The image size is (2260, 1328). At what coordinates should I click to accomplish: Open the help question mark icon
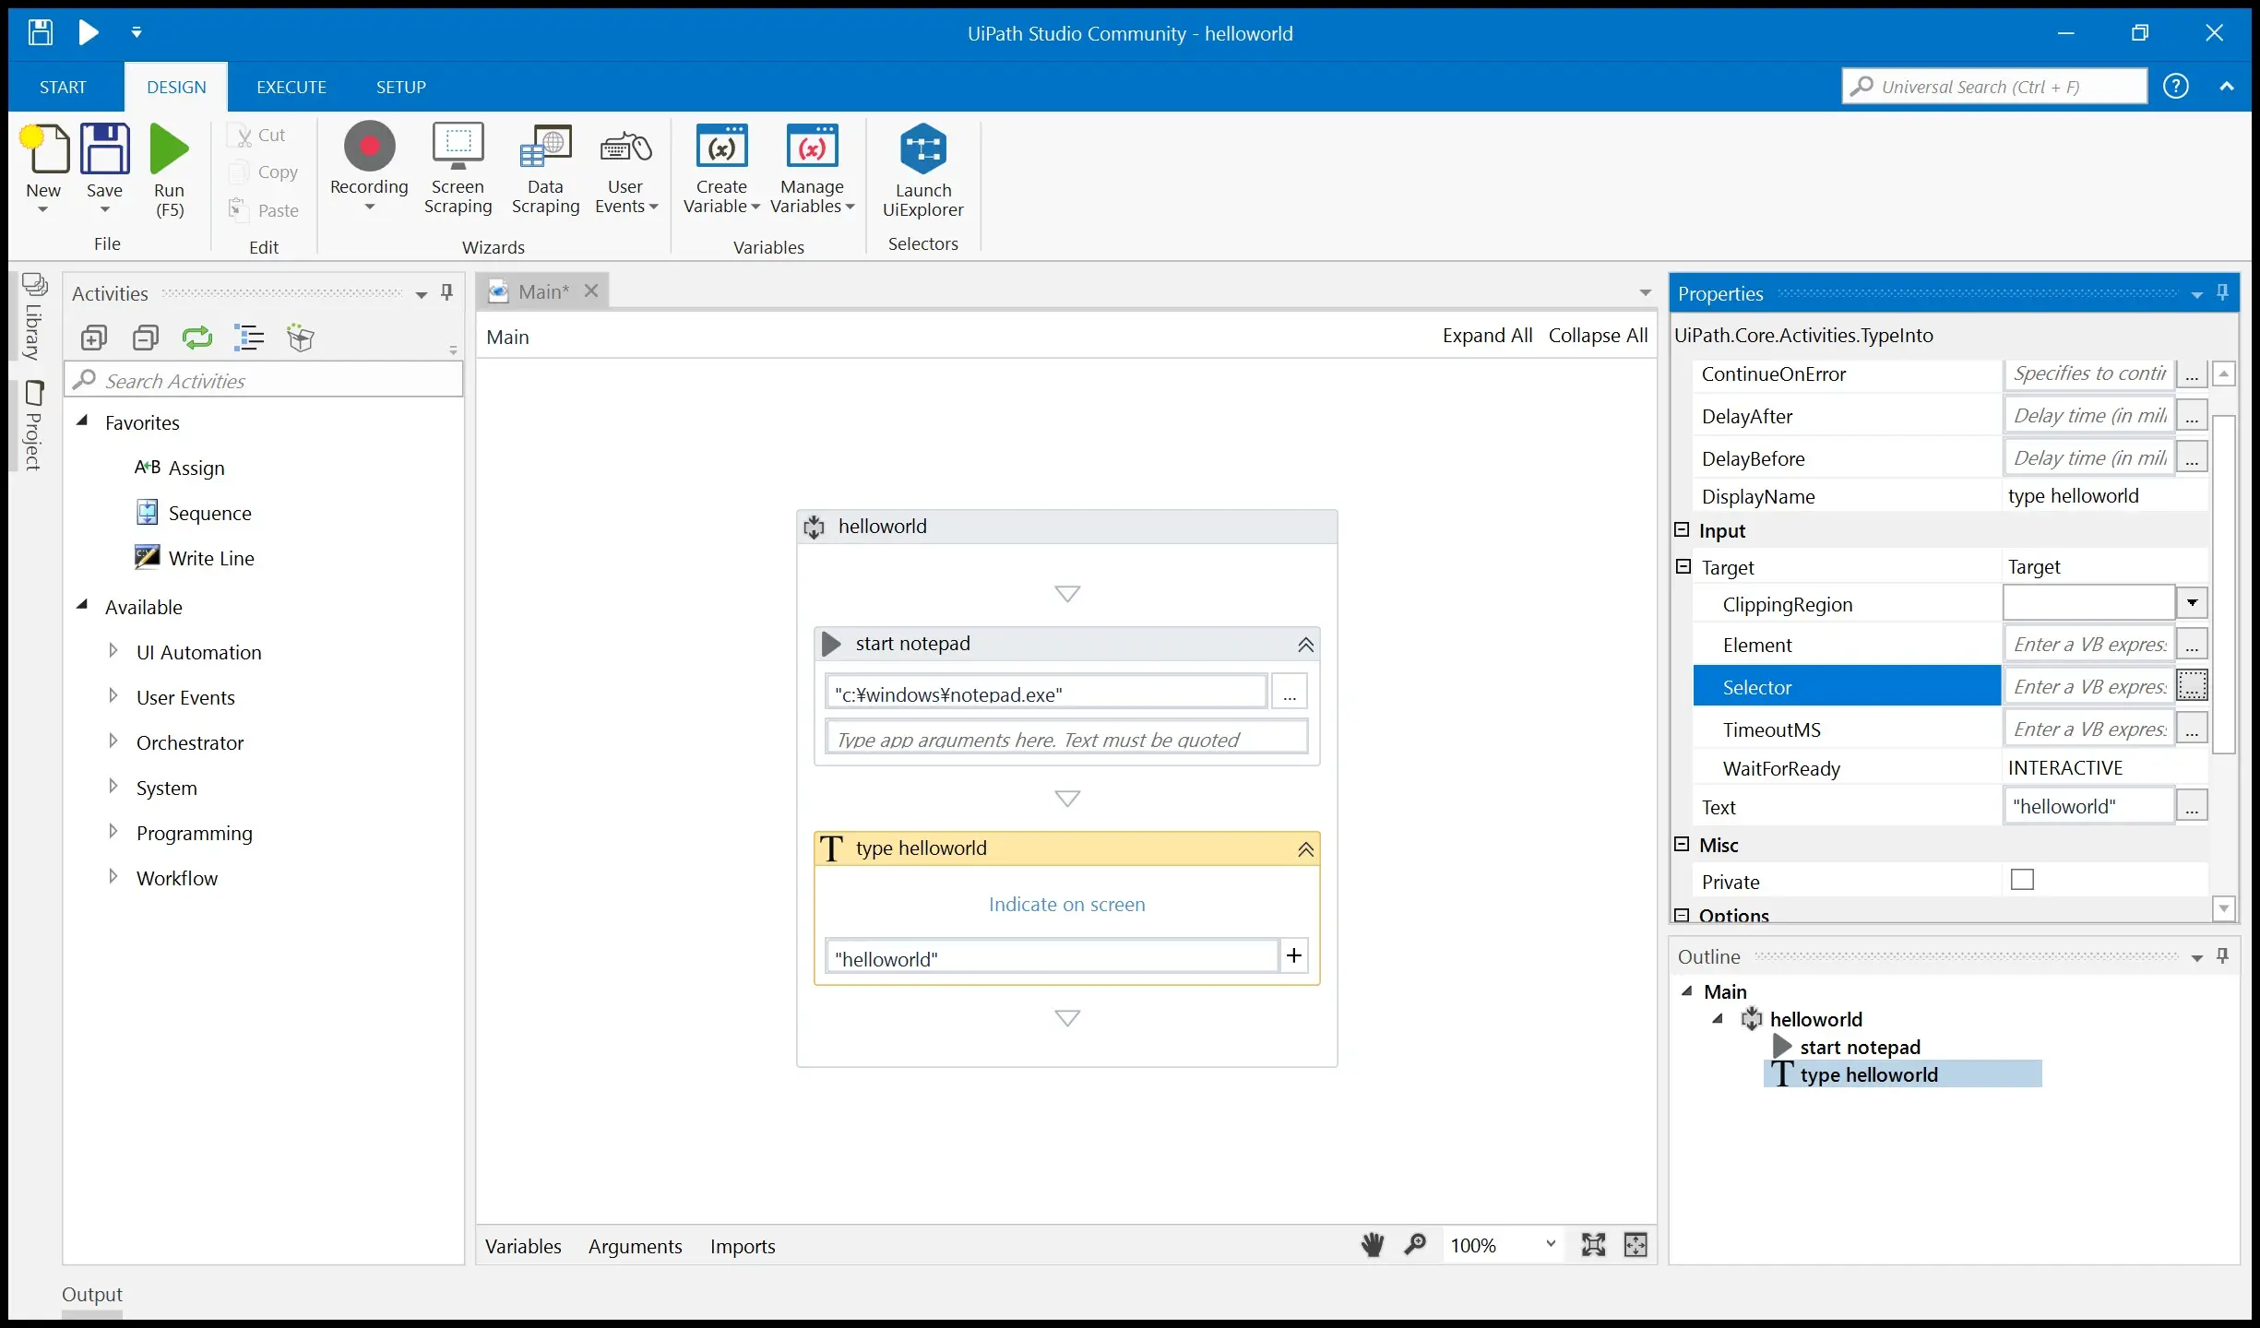2176,87
